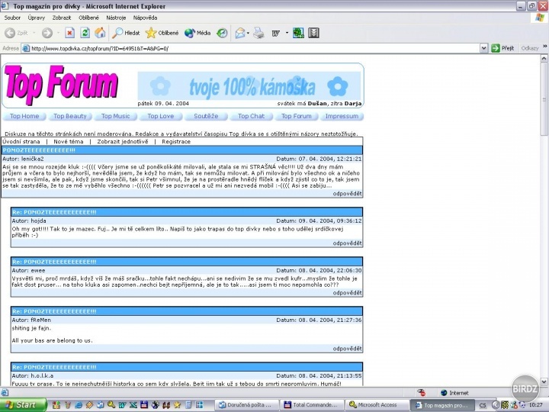The height and width of the screenshot is (412, 549).
Task: Open Úpravy menu
Action: [37, 18]
